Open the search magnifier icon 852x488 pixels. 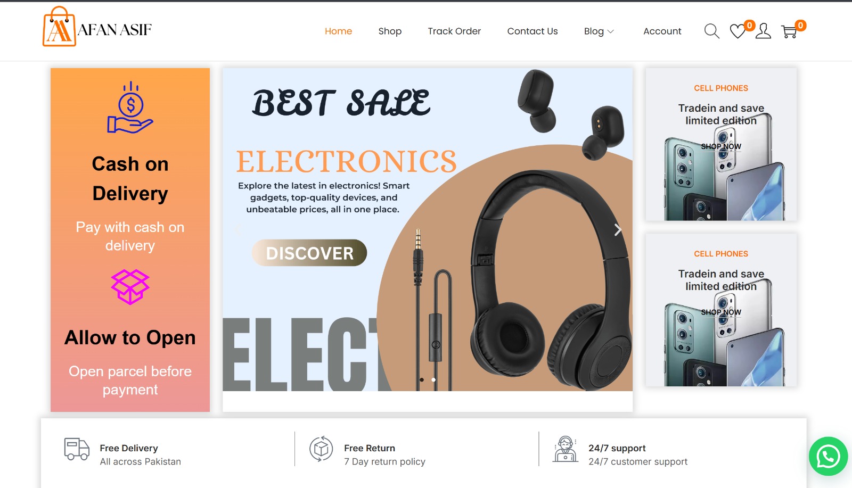tap(711, 31)
